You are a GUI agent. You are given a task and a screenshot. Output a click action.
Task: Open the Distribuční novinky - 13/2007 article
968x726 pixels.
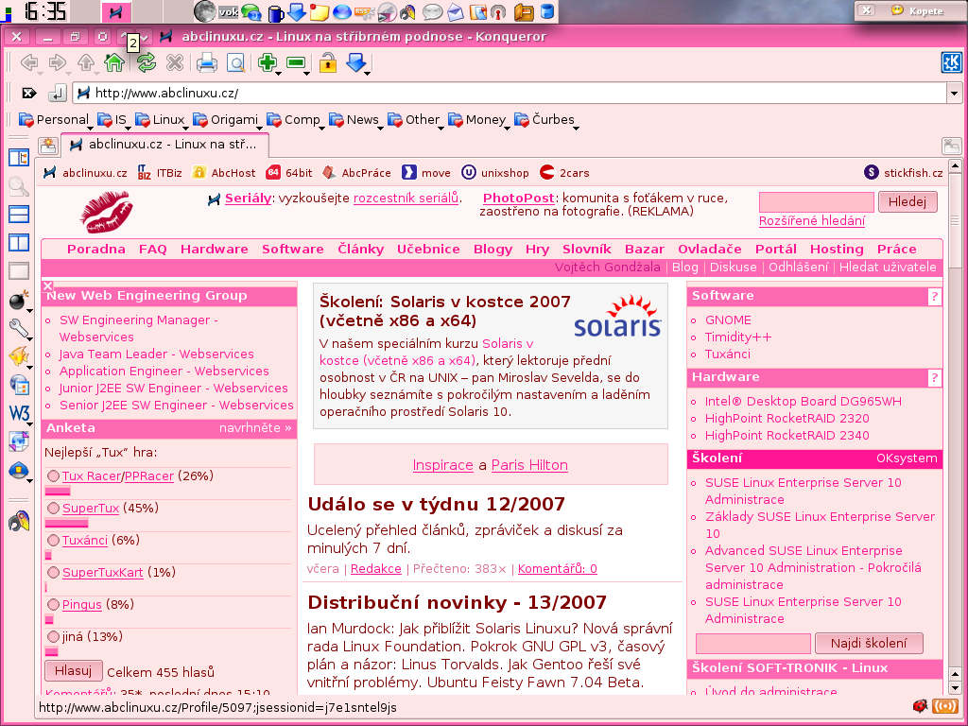pyautogui.click(x=457, y=602)
